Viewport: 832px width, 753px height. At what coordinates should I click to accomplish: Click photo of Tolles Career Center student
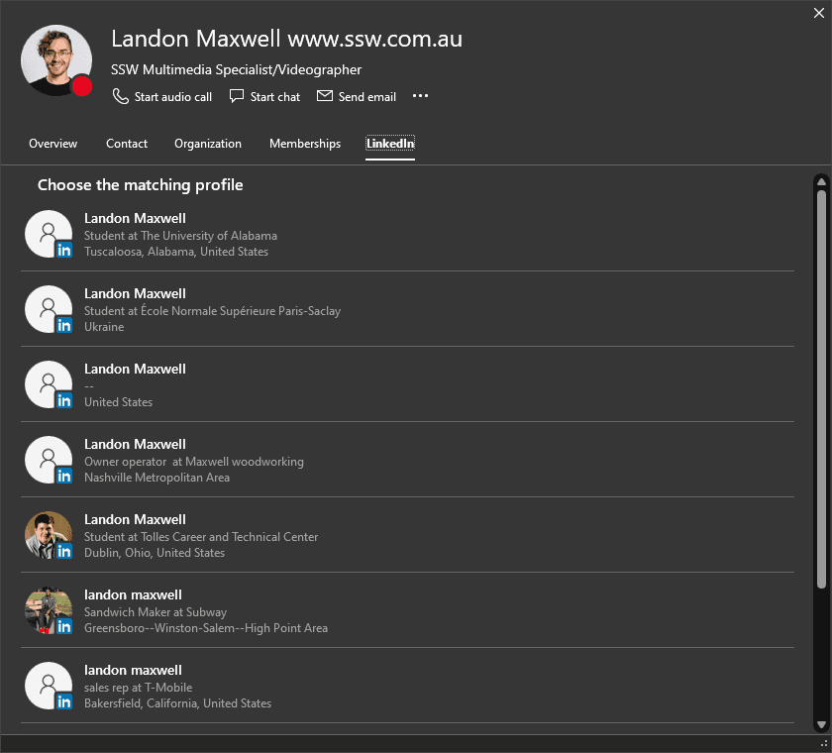coord(49,536)
